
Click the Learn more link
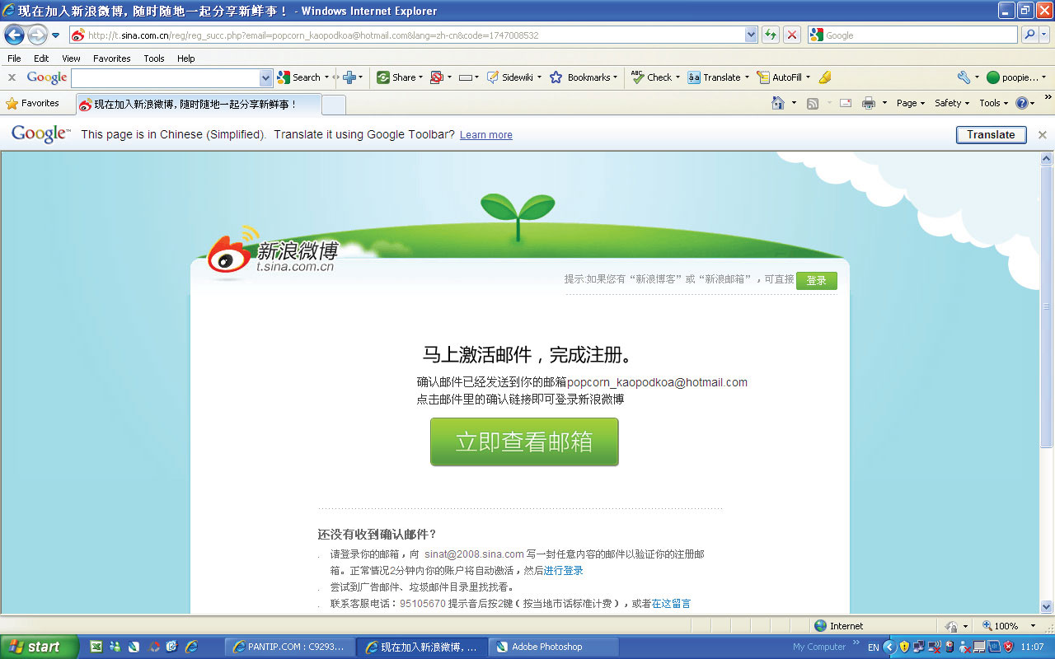point(486,135)
